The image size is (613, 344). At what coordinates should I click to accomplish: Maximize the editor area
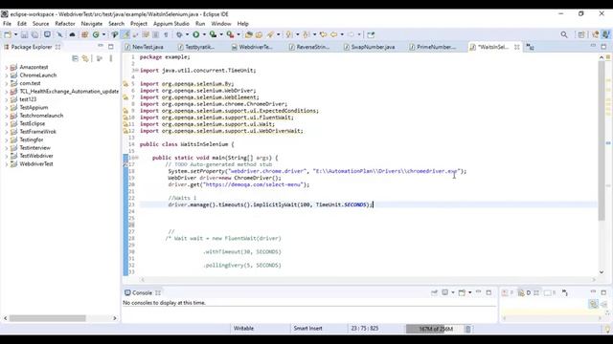[x=603, y=47]
